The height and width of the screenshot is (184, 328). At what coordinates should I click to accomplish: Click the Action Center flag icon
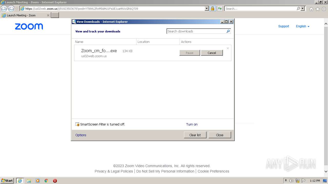304,181
